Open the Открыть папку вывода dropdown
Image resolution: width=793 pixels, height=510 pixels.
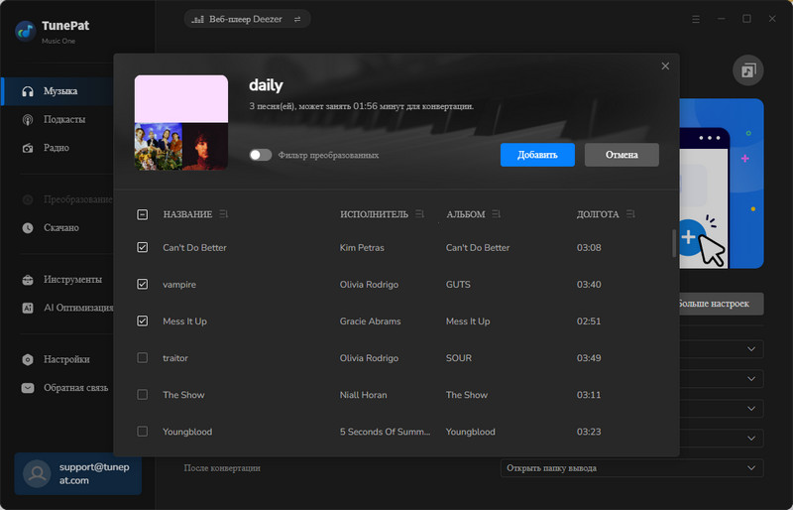[631, 468]
